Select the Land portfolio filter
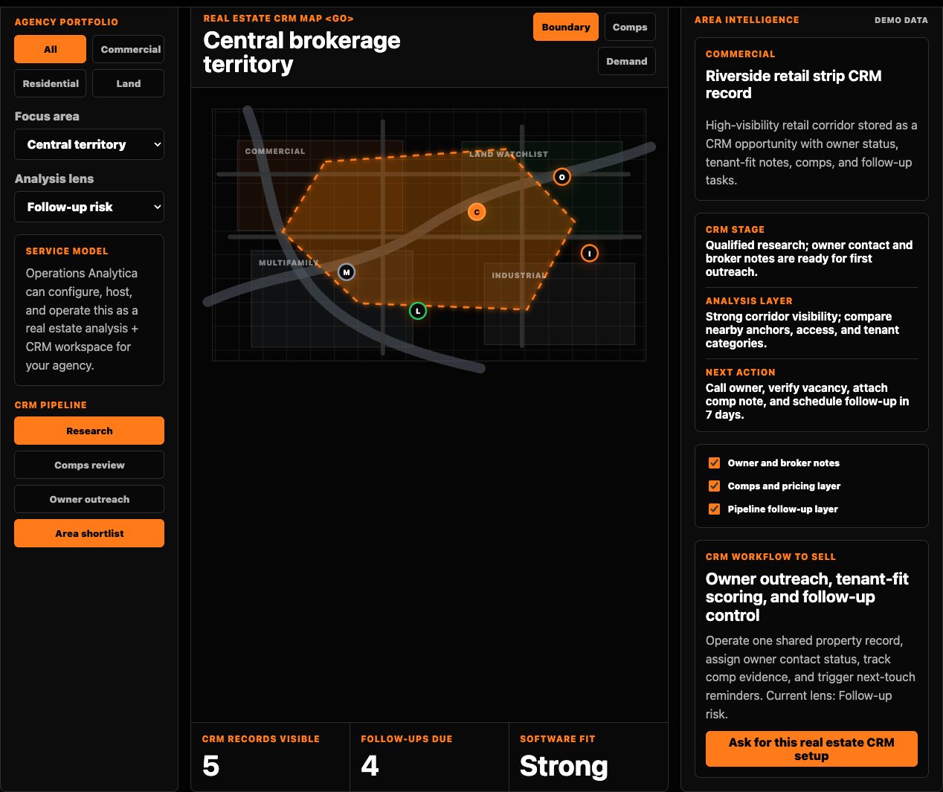Viewport: 943px width, 792px height. pos(129,83)
